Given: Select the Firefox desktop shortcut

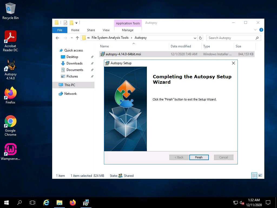Looking at the screenshot, I should pos(11,95).
